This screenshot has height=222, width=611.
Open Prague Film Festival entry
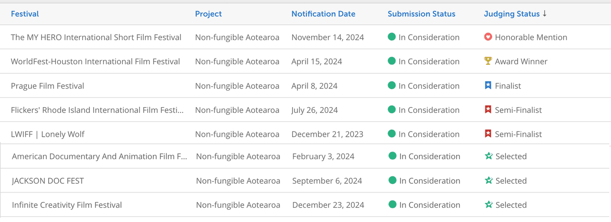47,86
